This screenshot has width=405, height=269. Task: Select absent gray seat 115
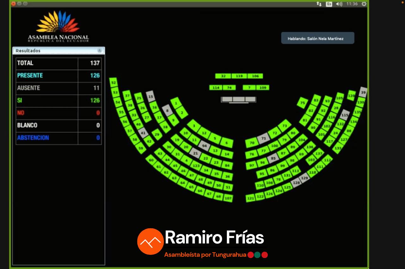pos(345,115)
